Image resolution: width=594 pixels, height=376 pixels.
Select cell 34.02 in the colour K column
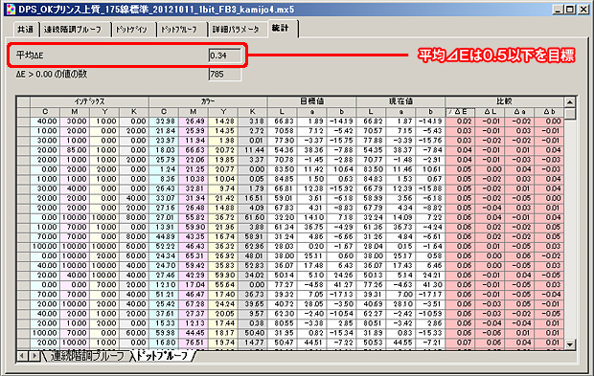tap(252, 276)
